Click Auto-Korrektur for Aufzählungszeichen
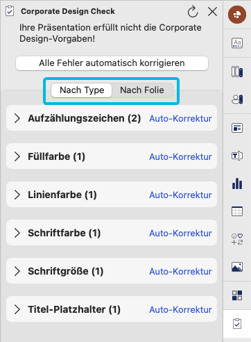 pos(180,119)
